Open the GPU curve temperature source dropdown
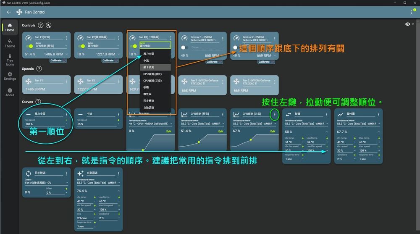 [x=151, y=124]
